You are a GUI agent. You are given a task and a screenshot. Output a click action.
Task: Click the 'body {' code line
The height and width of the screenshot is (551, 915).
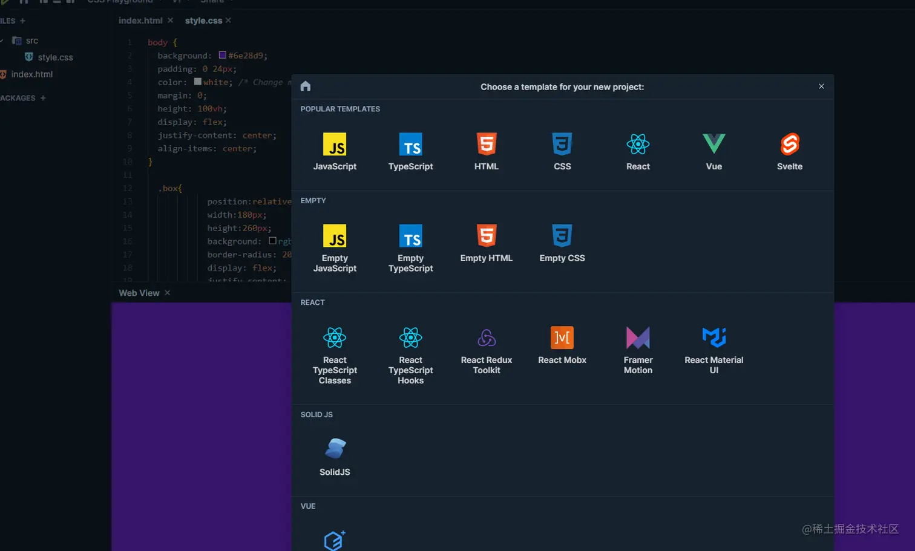[x=162, y=42]
